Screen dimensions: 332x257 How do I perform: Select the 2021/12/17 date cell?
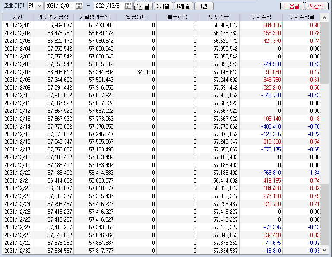pos(17,149)
